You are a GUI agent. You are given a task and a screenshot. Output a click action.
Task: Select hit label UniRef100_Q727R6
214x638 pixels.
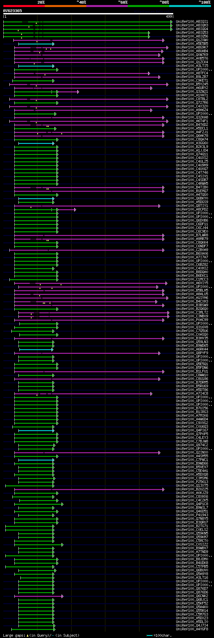[192, 103]
